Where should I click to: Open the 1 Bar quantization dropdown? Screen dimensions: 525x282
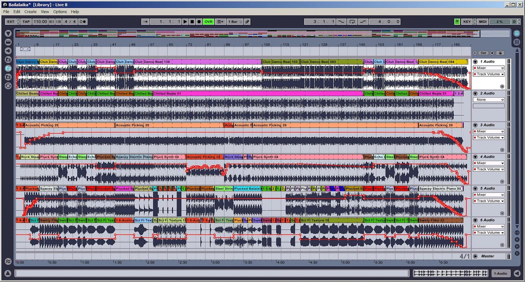pos(235,22)
